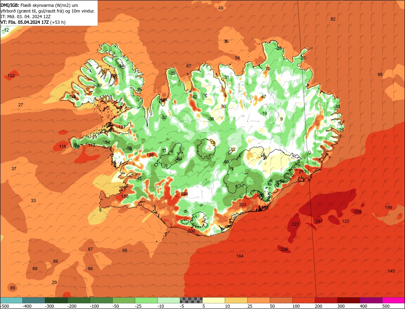Click the teal swatch between -500 and -400
Image resolution: width=405 pixels, height=309 pixels.
pyautogui.click(x=11, y=300)
